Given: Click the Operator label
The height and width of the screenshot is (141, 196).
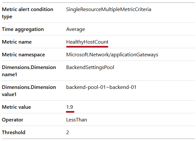Looking at the screenshot, I should (12, 120).
